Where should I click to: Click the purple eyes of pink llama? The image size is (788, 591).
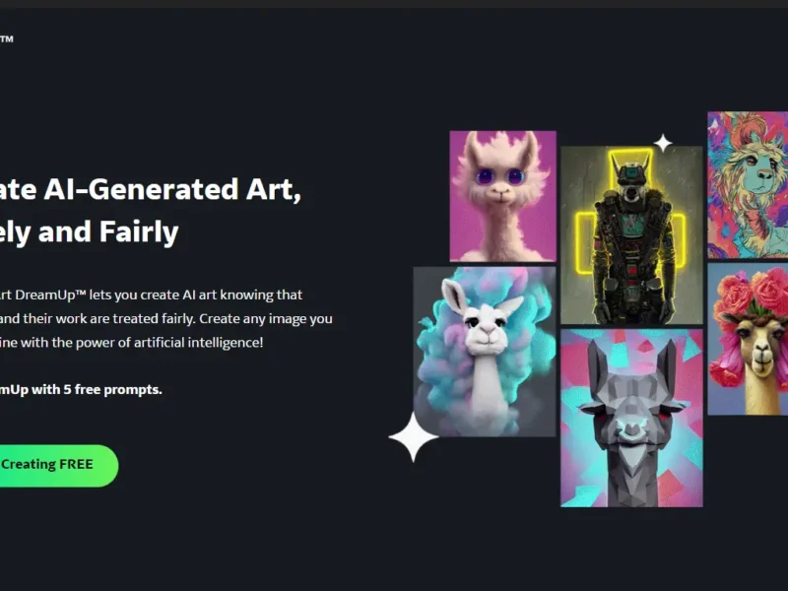pos(500,176)
